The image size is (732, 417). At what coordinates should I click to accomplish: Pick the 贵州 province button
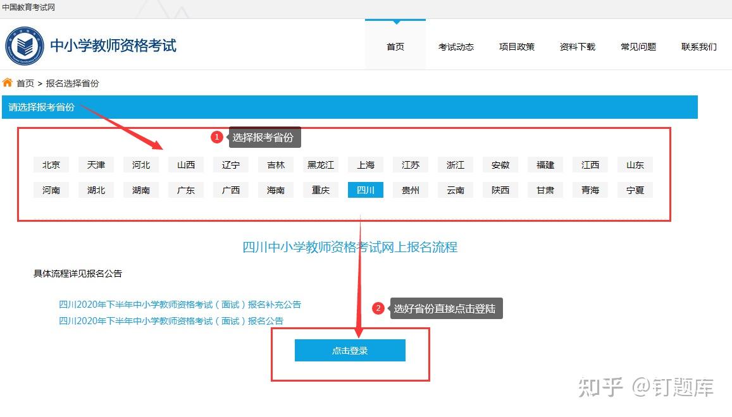click(x=411, y=190)
